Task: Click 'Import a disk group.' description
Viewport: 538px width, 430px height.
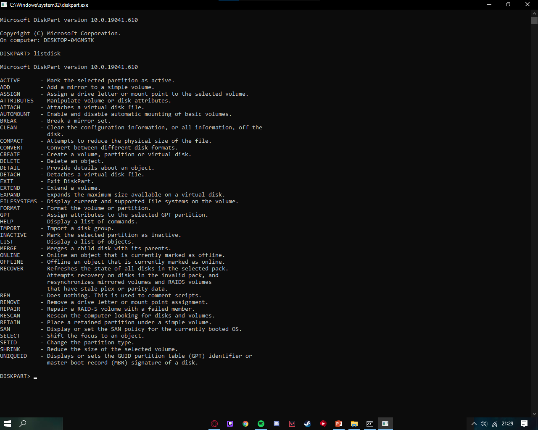Action: click(x=81, y=228)
